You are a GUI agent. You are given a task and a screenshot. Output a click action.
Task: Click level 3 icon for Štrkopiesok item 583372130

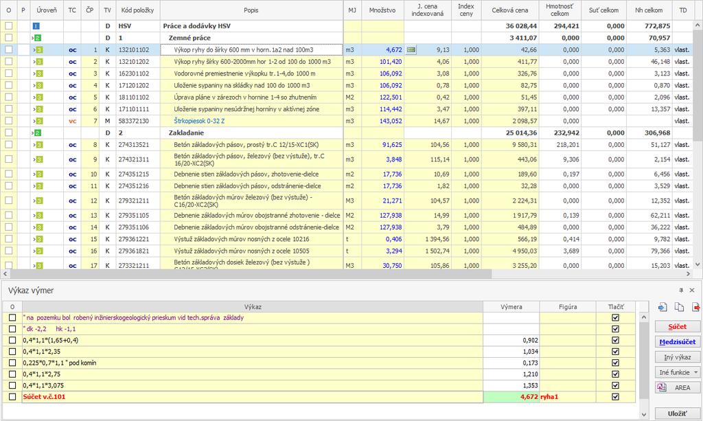[39, 121]
